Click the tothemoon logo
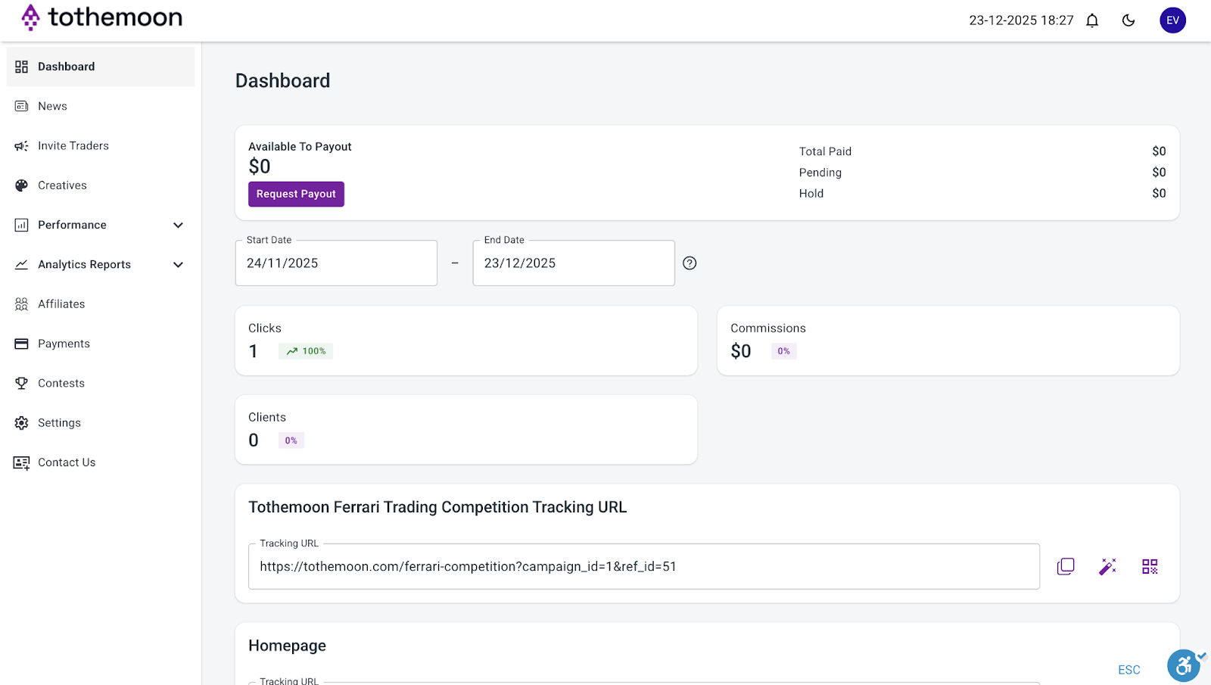The image size is (1211, 685). (101, 17)
